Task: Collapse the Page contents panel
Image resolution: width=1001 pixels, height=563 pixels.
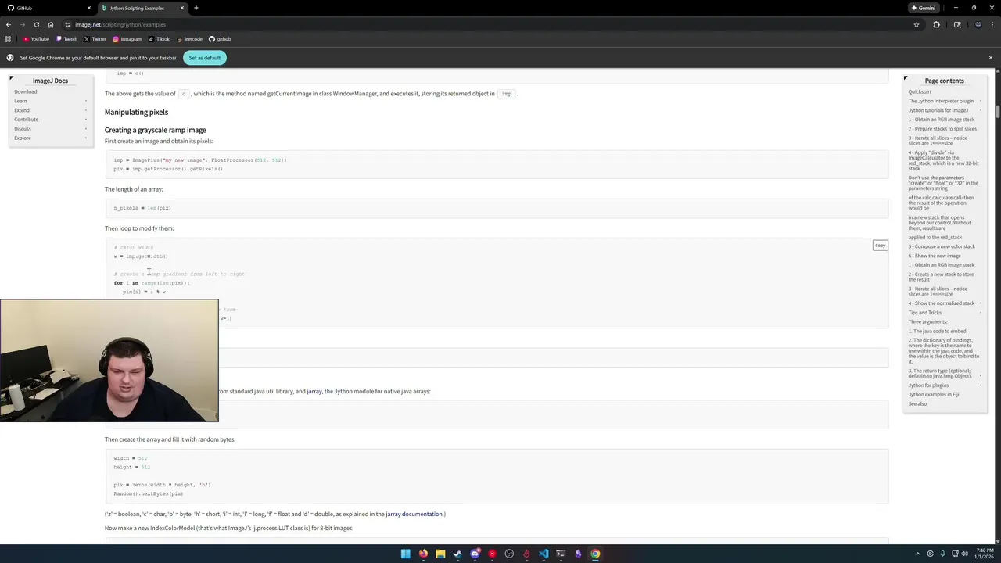Action: [x=906, y=78]
